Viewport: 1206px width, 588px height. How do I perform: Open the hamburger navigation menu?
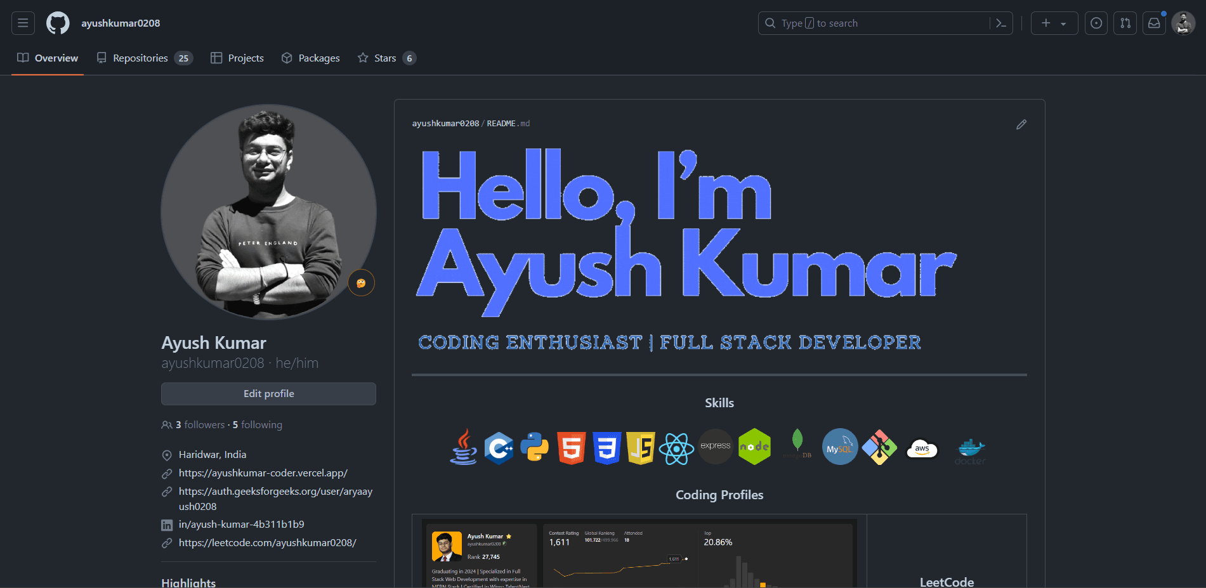(23, 23)
